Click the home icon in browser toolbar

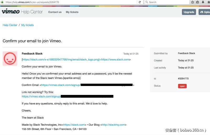click(208, 2)
